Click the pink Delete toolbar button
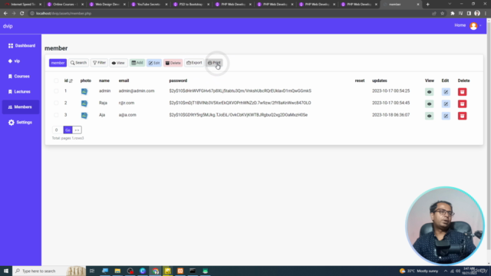Image resolution: width=491 pixels, height=276 pixels. point(173,63)
